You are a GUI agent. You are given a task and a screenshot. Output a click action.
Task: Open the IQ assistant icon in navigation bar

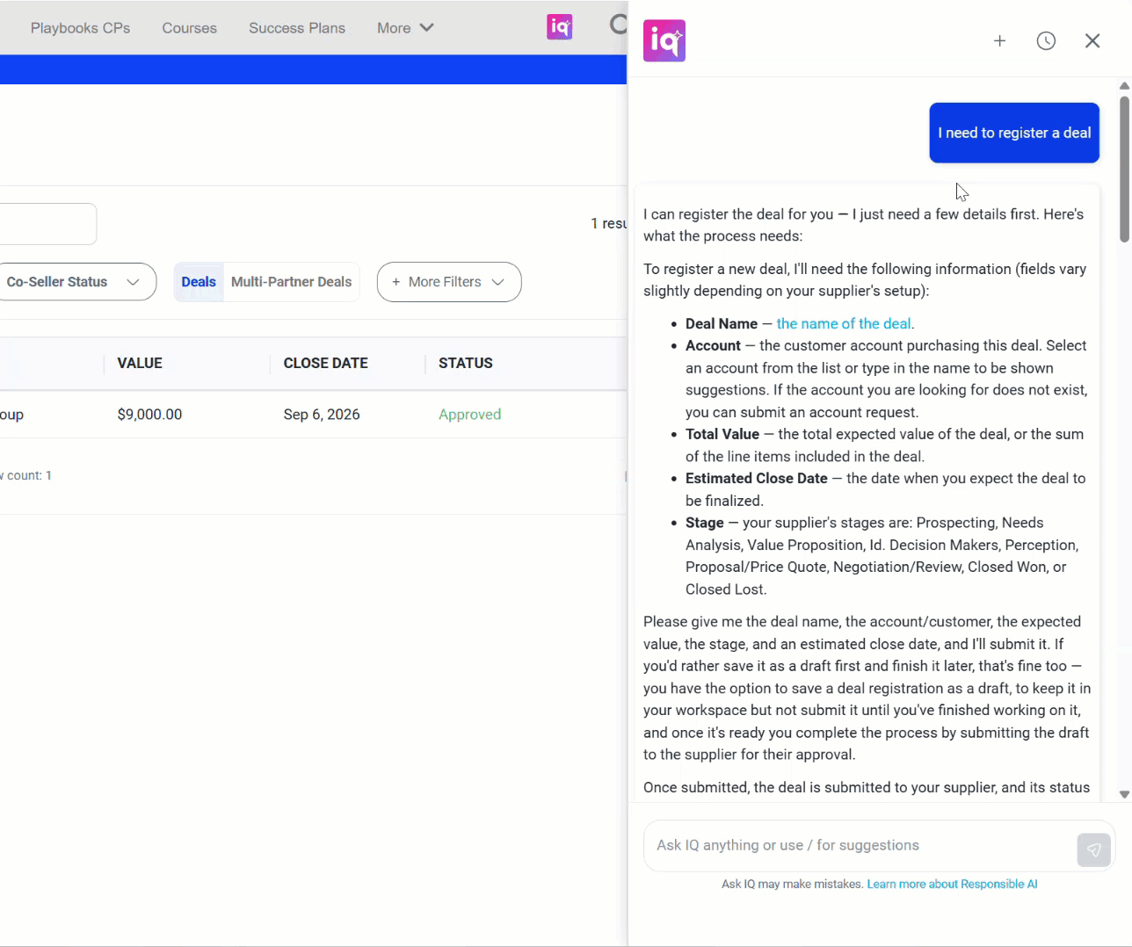[560, 27]
